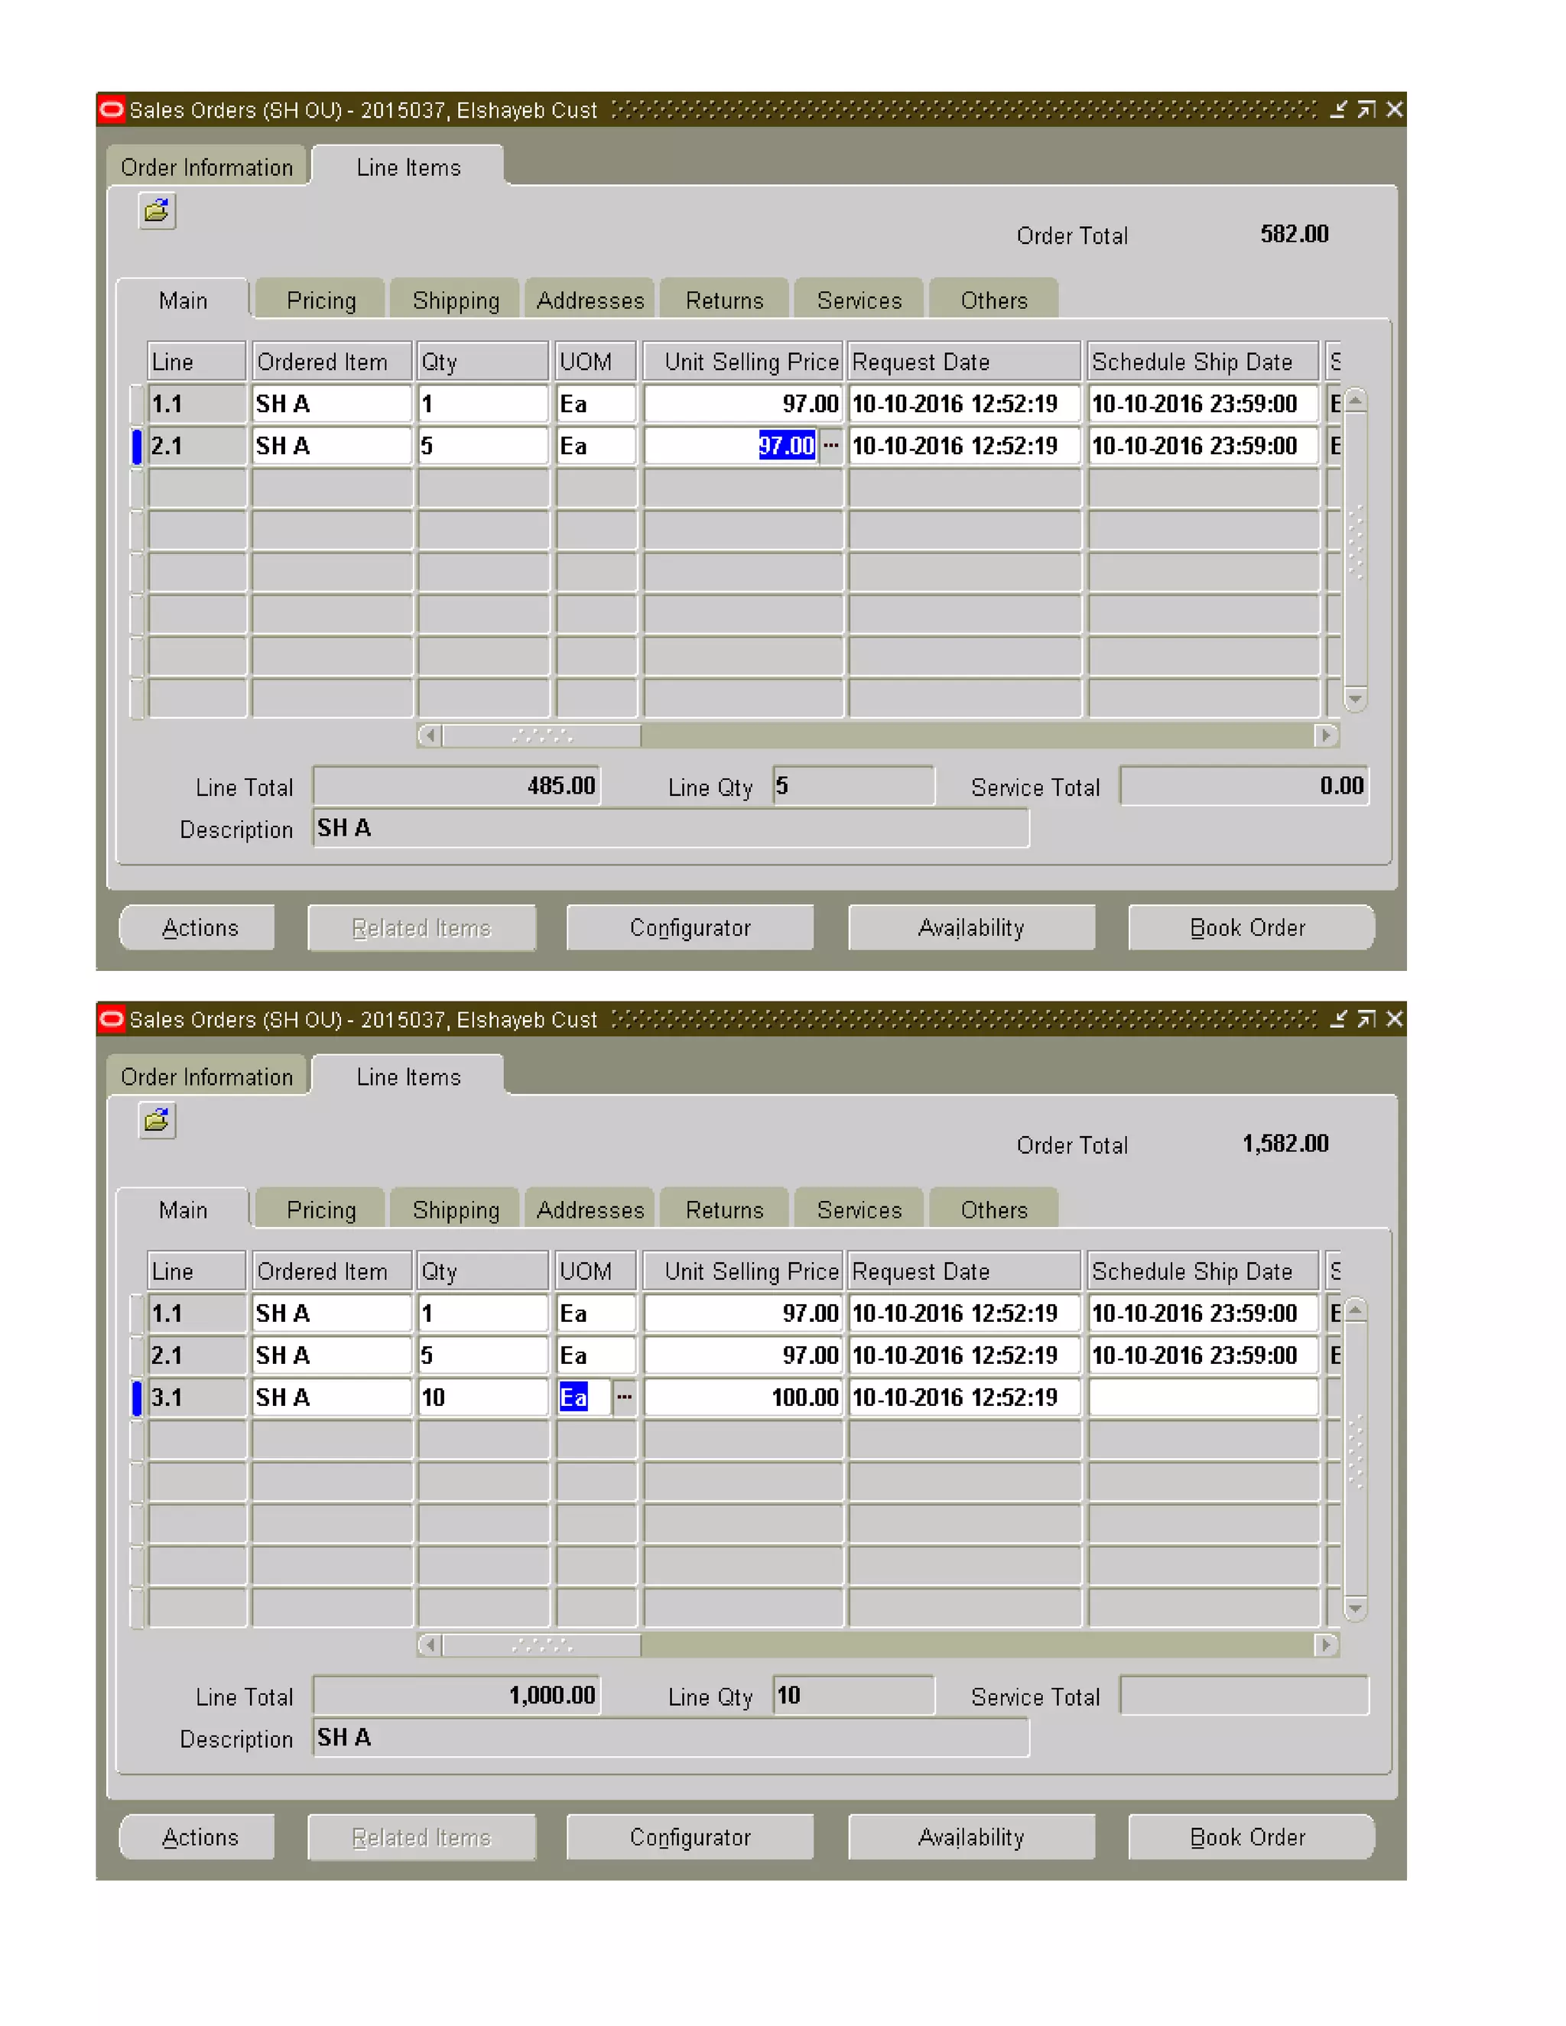Image resolution: width=1566 pixels, height=2026 pixels.
Task: Click Oracle logo icon in lower window title bar
Action: pyautogui.click(x=112, y=1019)
